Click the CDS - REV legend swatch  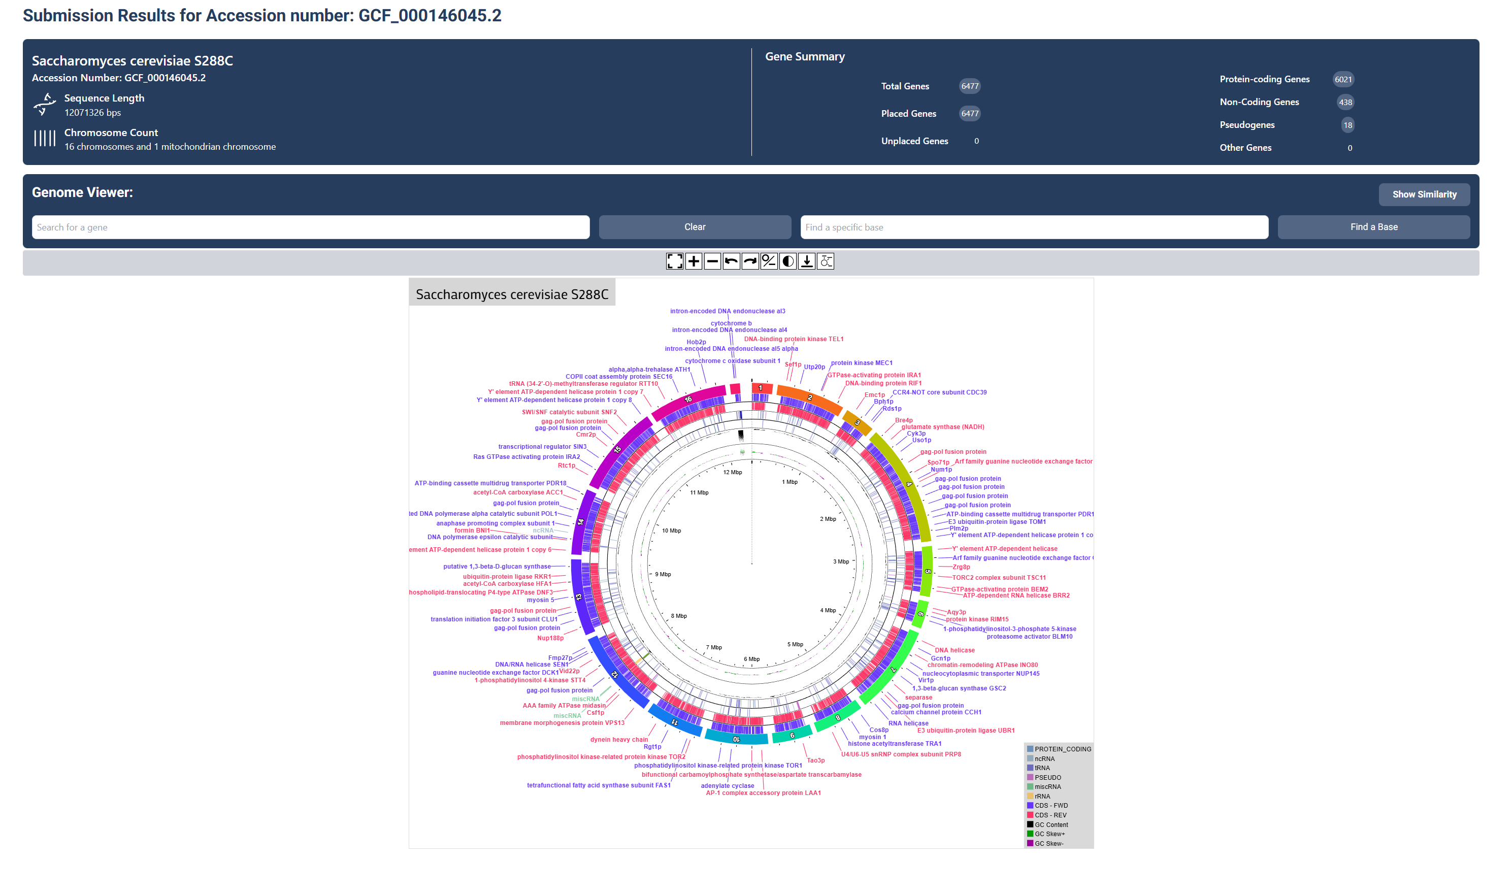pos(1030,815)
